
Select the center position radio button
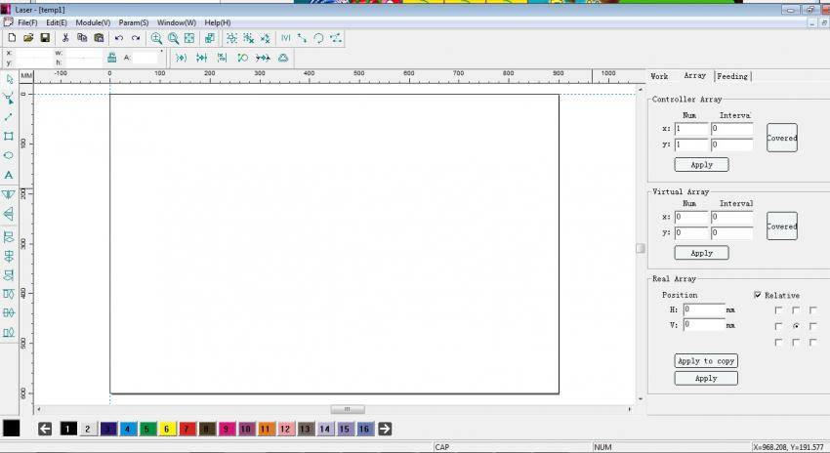(x=796, y=326)
